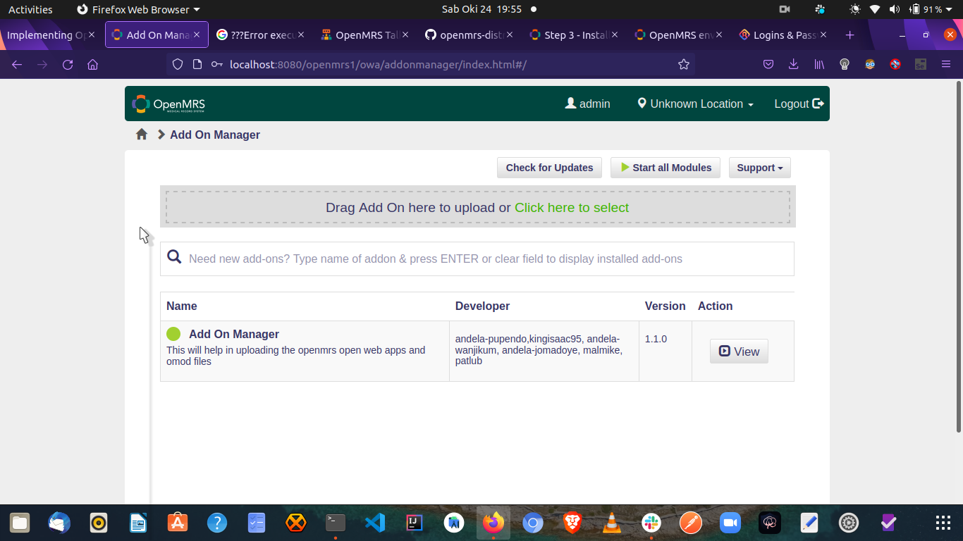Open the Firefox library icon
This screenshot has width=963, height=541.
(x=819, y=64)
